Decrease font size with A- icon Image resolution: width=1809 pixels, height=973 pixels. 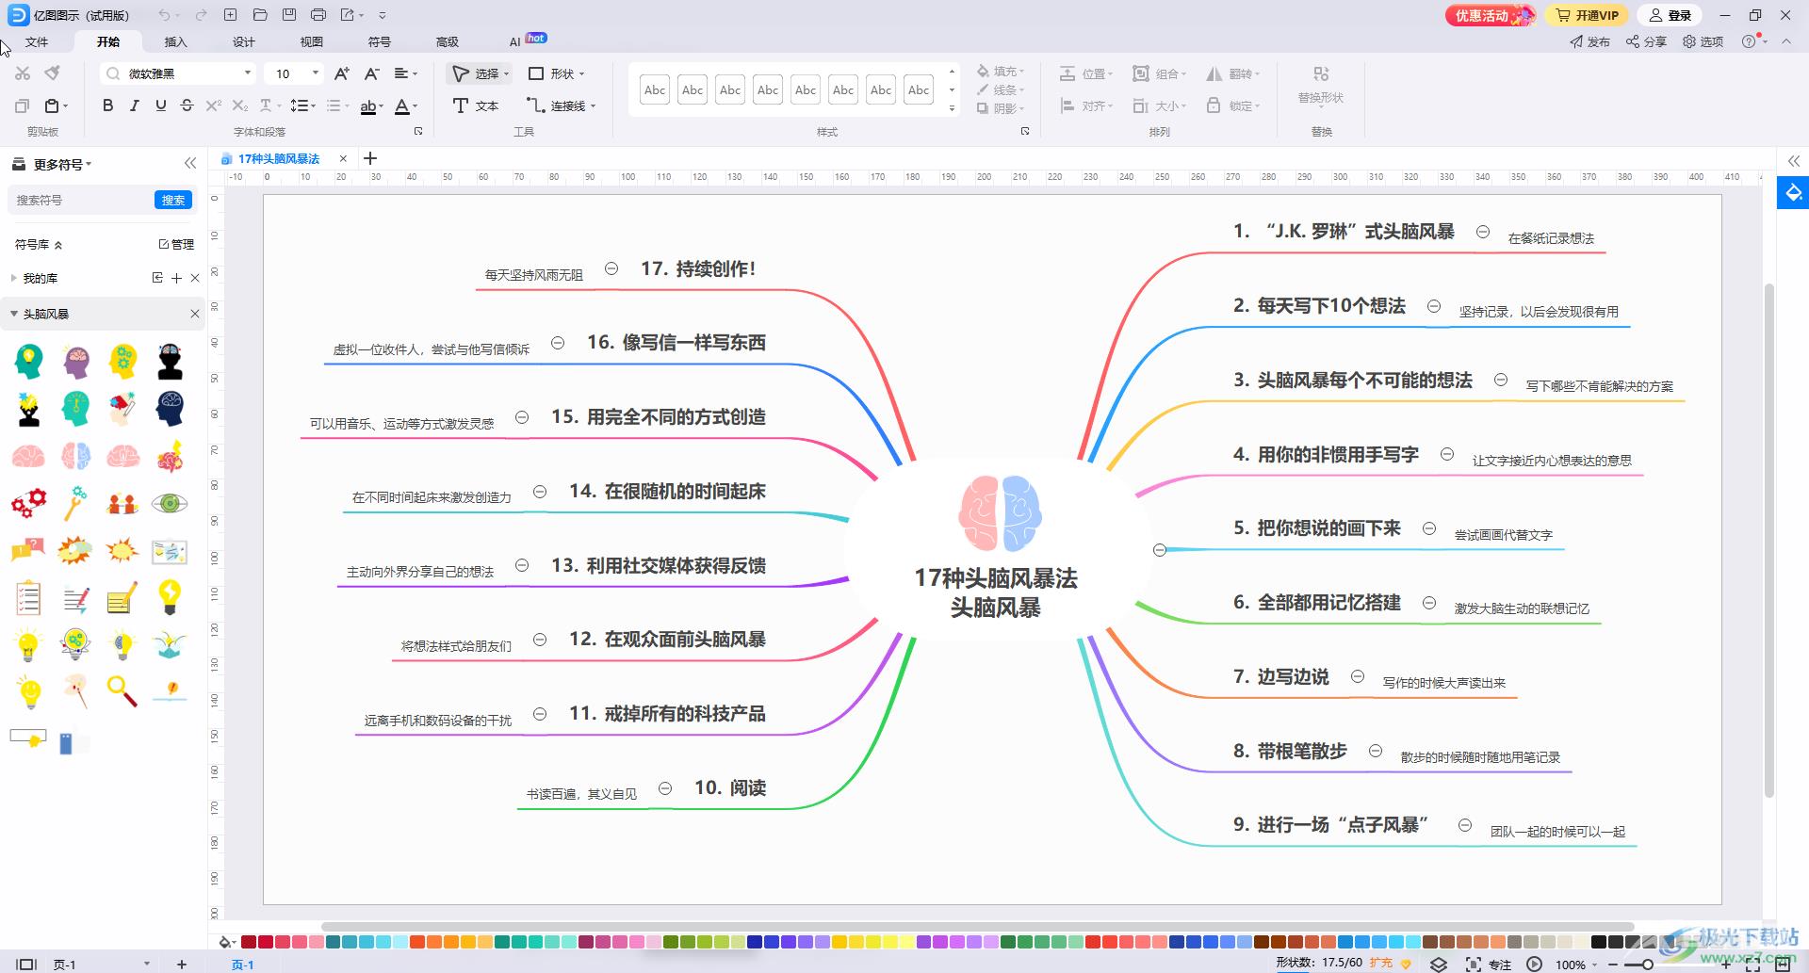pos(372,73)
